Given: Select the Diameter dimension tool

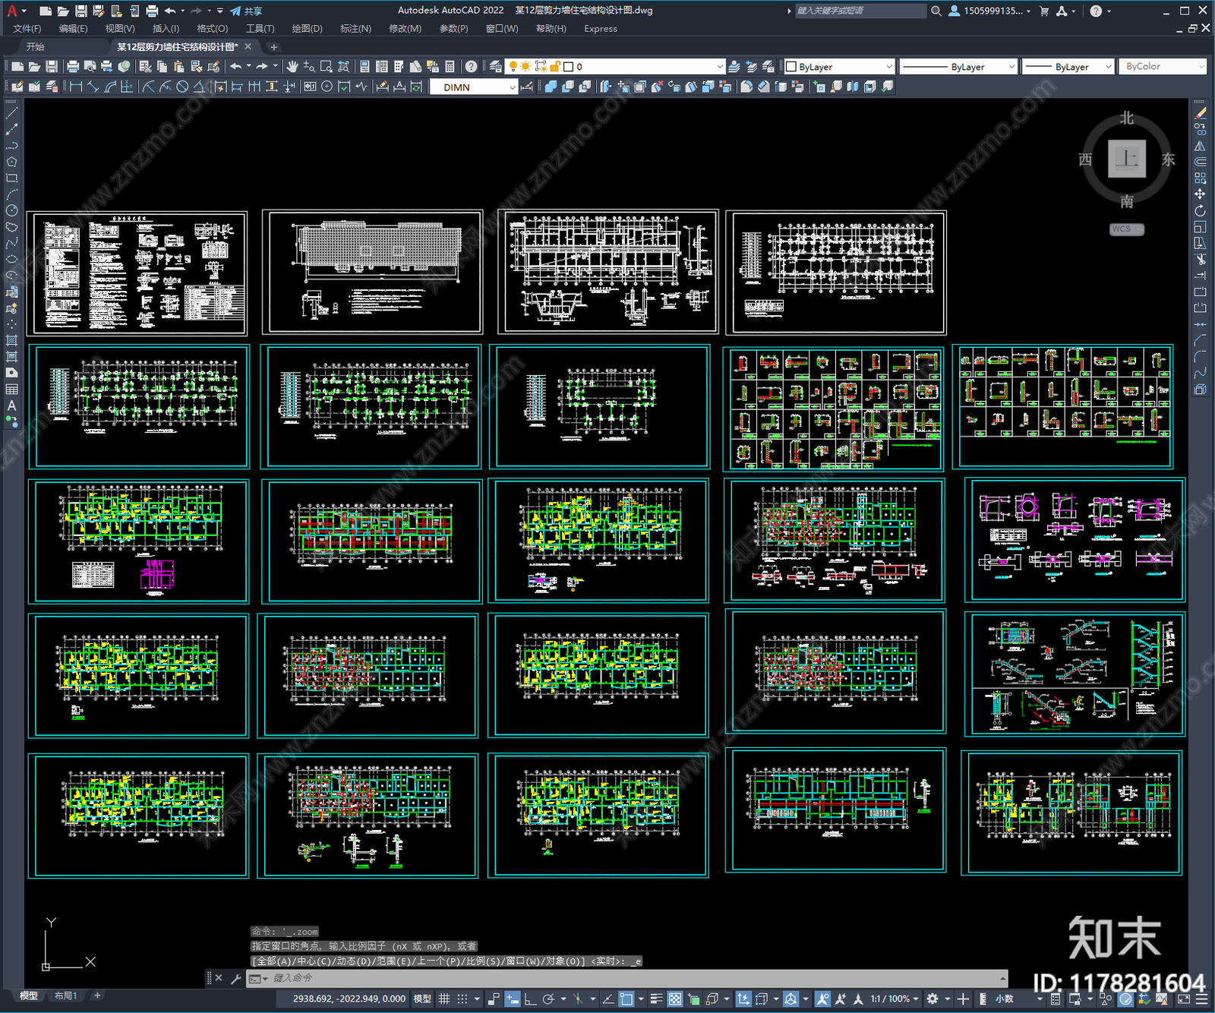Looking at the screenshot, I should tap(182, 87).
